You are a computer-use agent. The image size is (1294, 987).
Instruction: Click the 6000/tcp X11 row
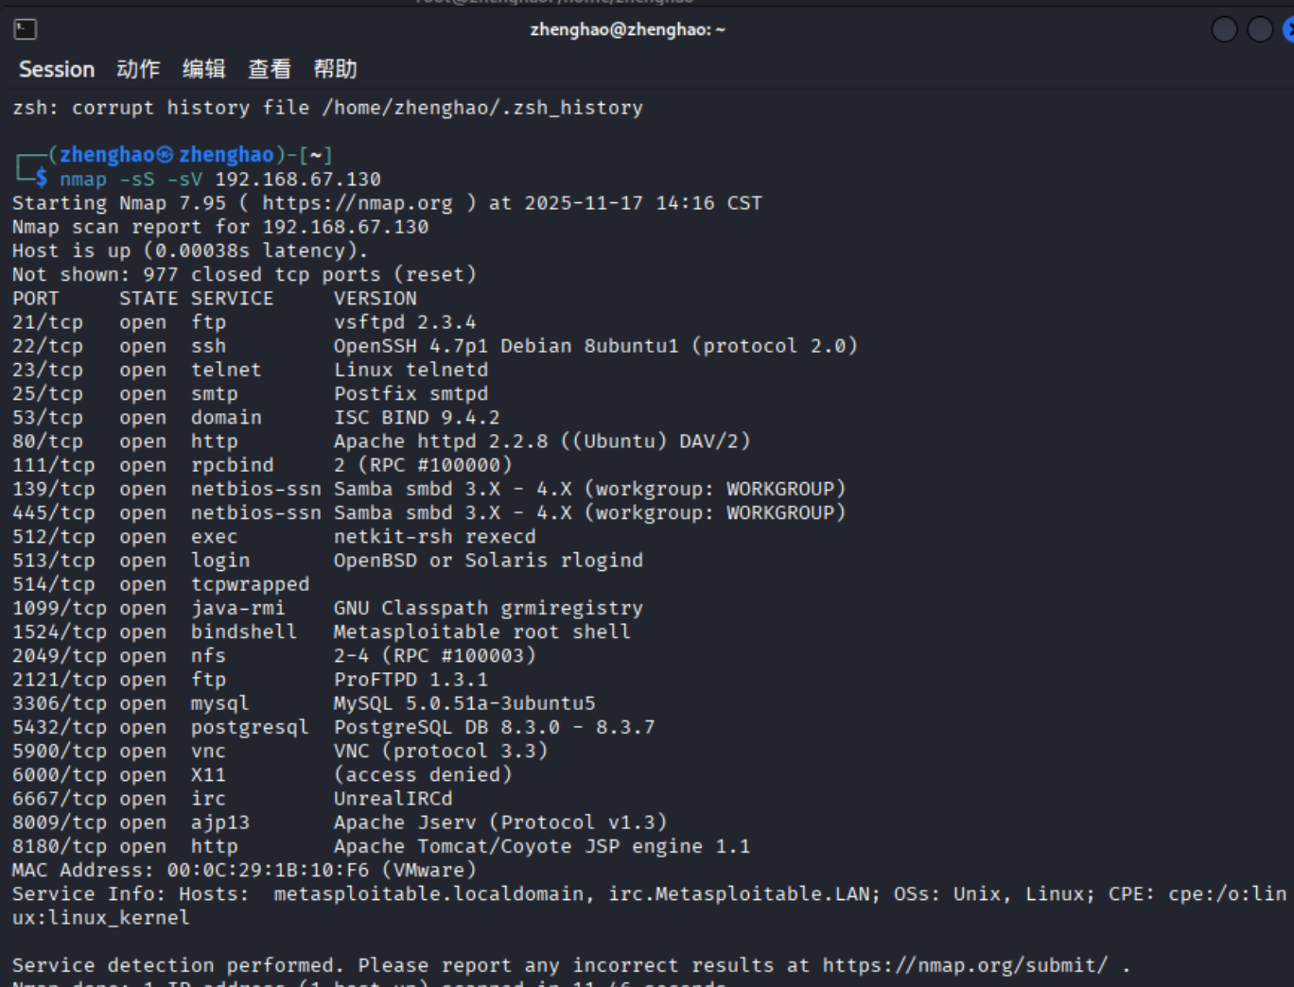click(x=262, y=775)
